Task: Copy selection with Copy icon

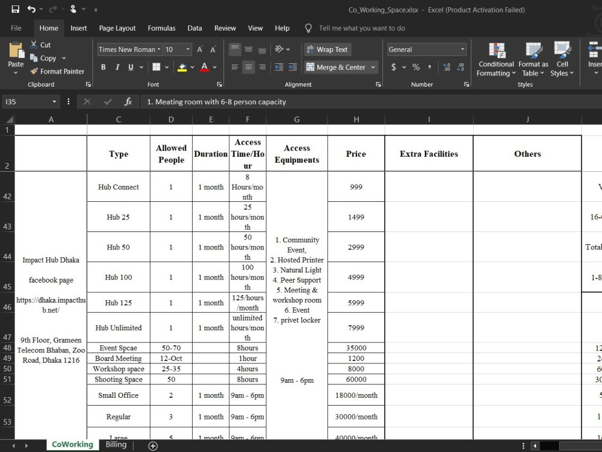Action: tap(43, 58)
